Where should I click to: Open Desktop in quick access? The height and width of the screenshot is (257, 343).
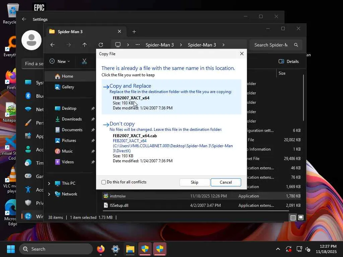[x=70, y=108]
